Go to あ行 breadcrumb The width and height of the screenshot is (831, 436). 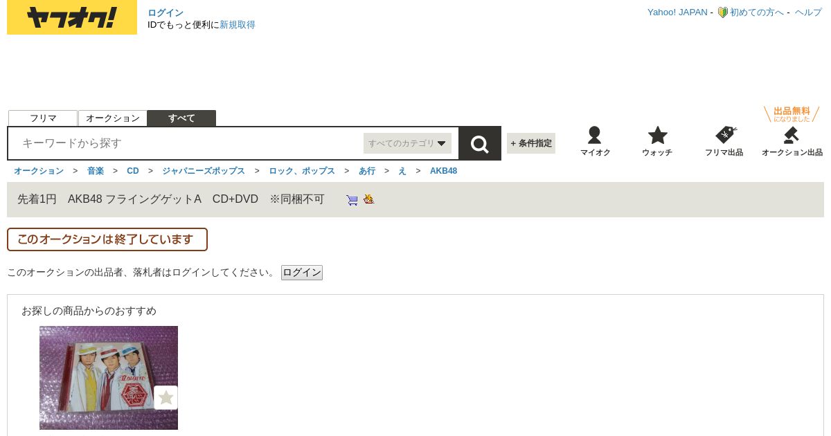point(367,171)
